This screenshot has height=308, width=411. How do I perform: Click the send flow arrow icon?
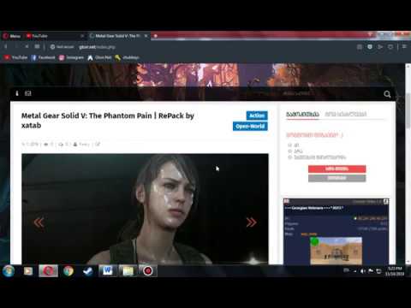coord(380,47)
